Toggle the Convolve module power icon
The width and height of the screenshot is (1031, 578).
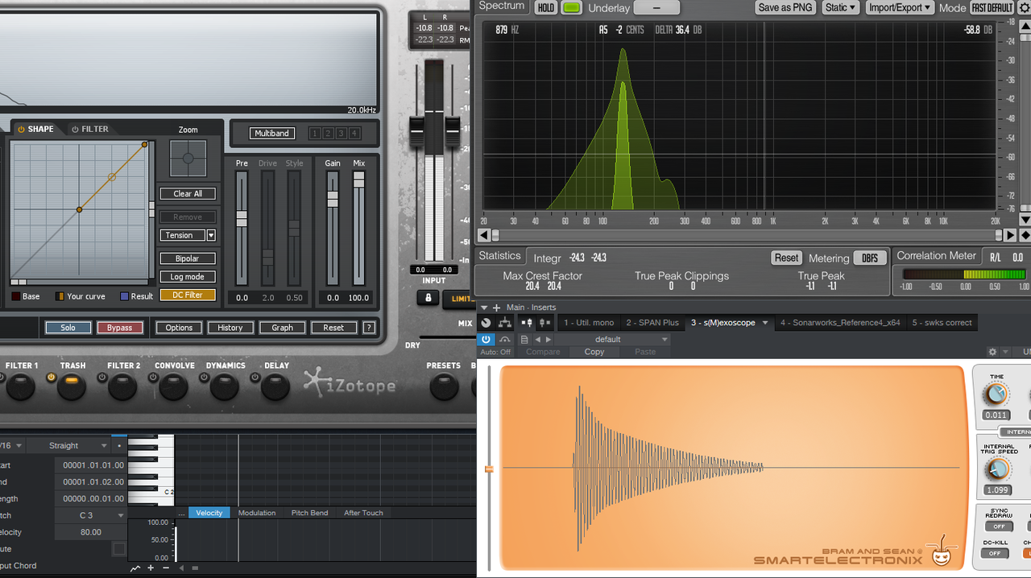tap(153, 377)
